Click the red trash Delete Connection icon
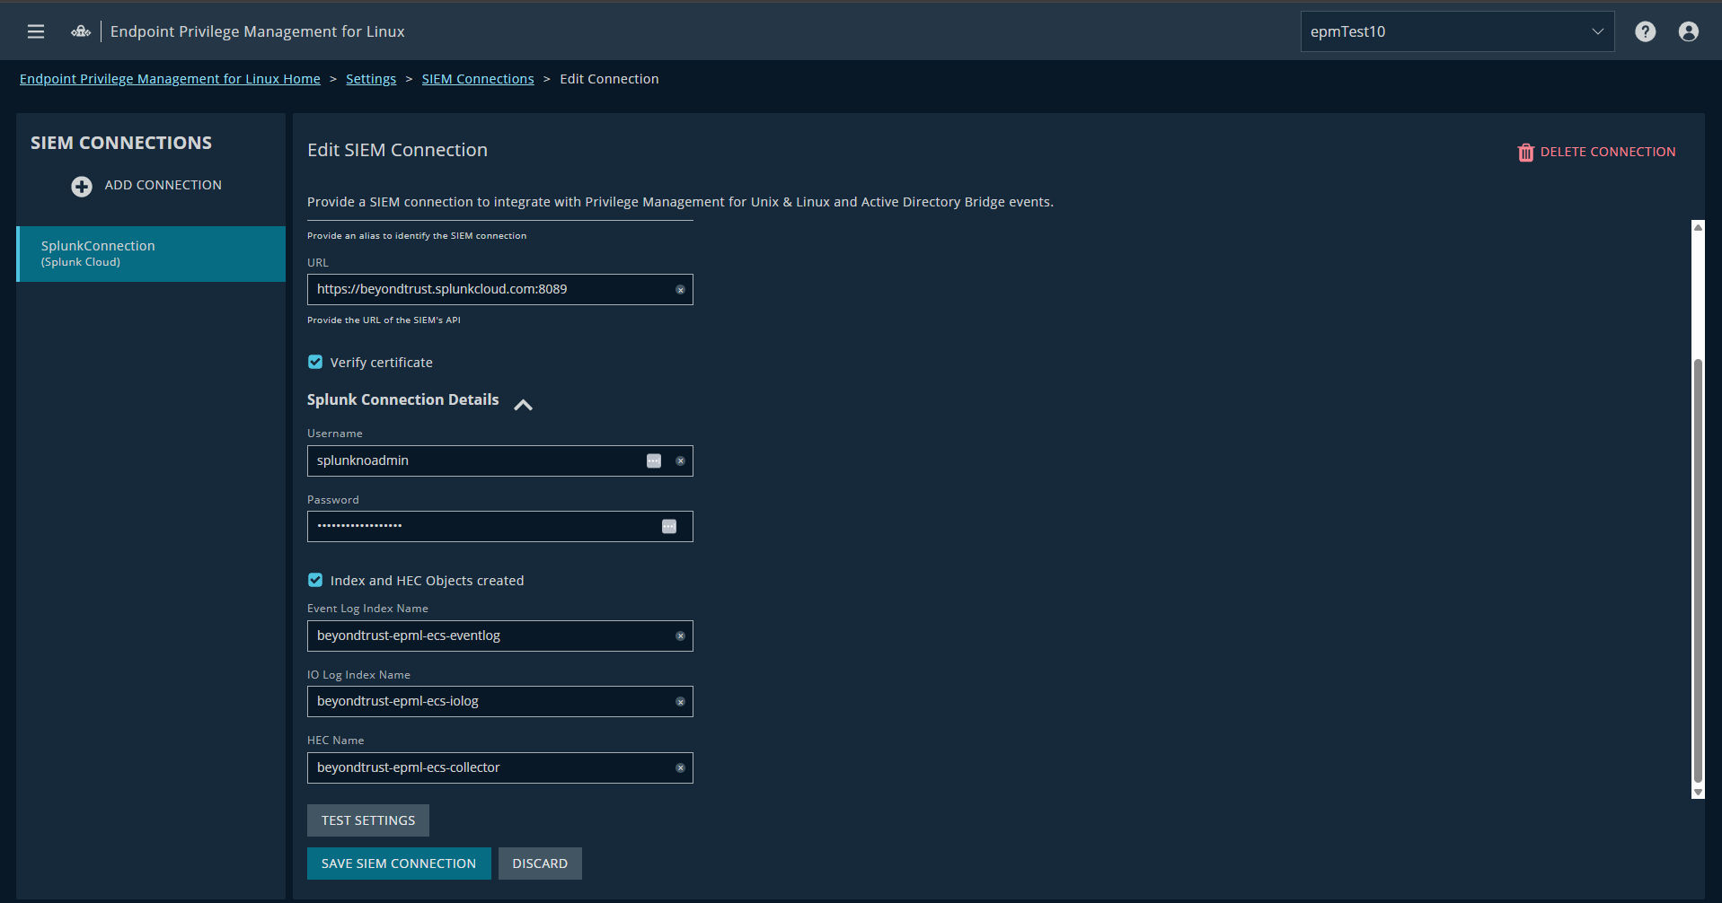Viewport: 1722px width, 903px height. click(x=1525, y=153)
